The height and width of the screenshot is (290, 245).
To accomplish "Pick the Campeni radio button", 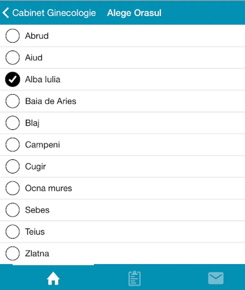I will coord(13,145).
